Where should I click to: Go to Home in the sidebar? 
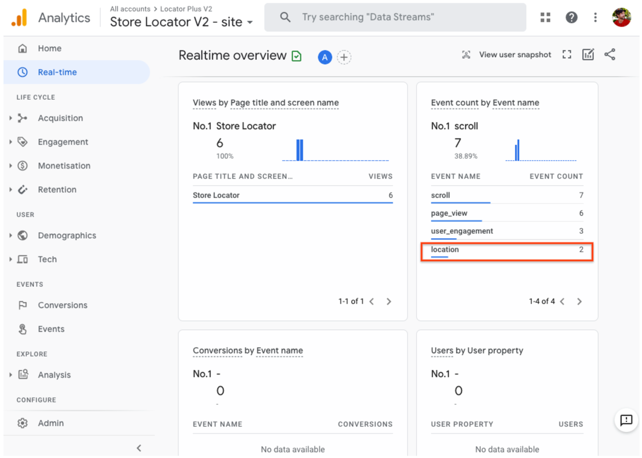tap(49, 48)
